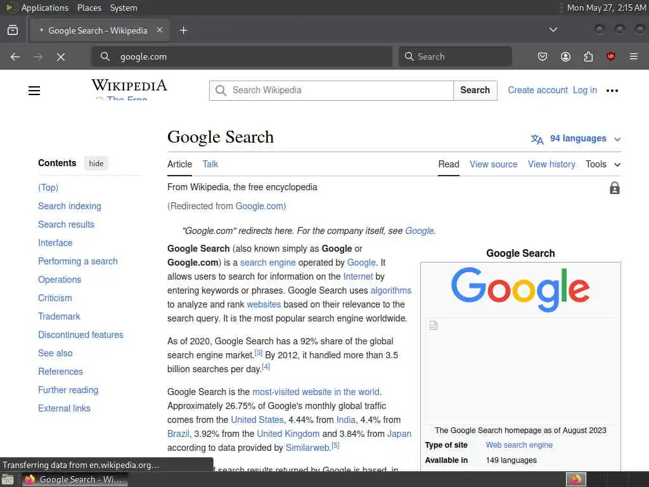Viewport: 649px width, 487px height.
Task: Click the broken image placeholder in infobox
Action: point(434,325)
